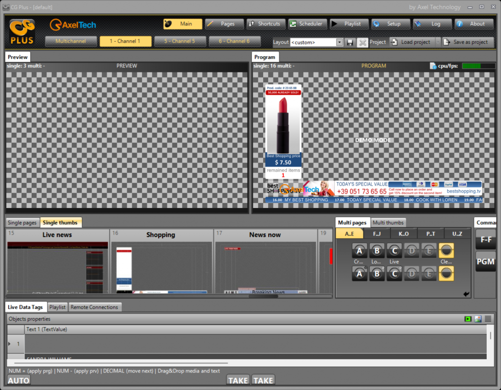
Task: Select the Shopping page thumbnail
Action: (160, 267)
